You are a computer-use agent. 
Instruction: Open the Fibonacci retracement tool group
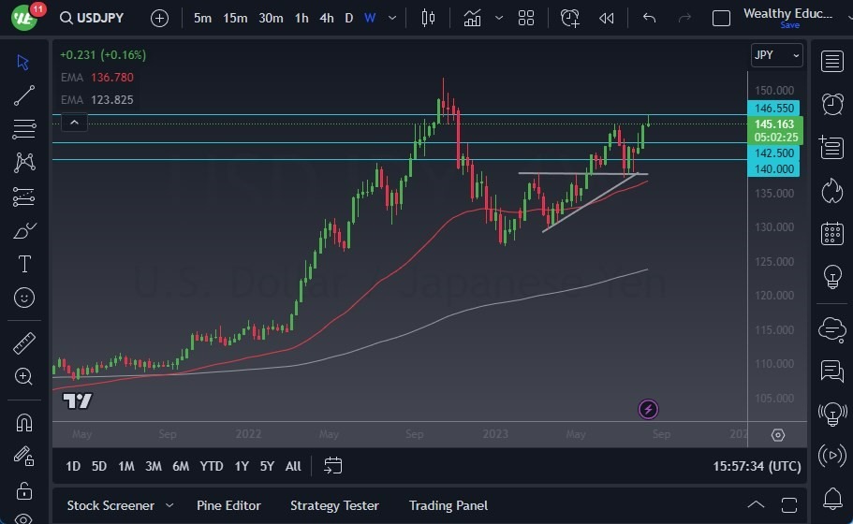pos(24,129)
